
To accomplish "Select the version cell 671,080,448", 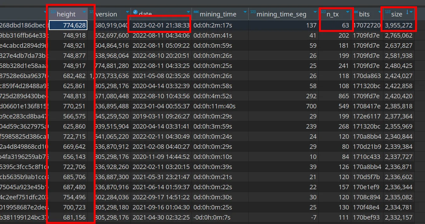I will click(x=109, y=96).
